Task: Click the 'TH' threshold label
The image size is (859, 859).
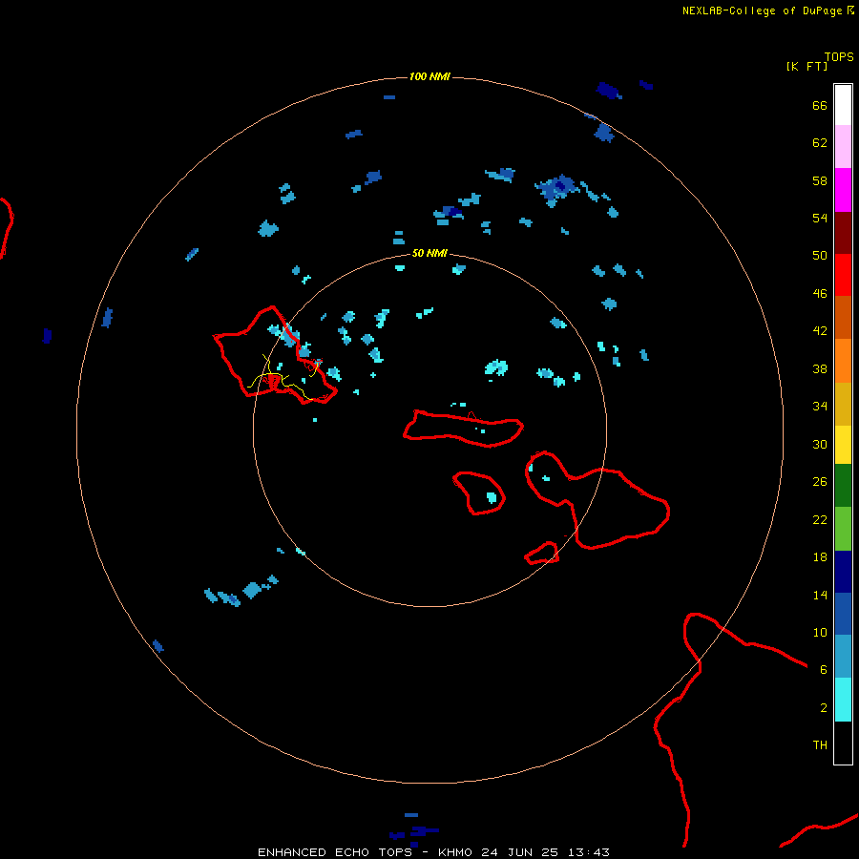Action: (x=820, y=745)
